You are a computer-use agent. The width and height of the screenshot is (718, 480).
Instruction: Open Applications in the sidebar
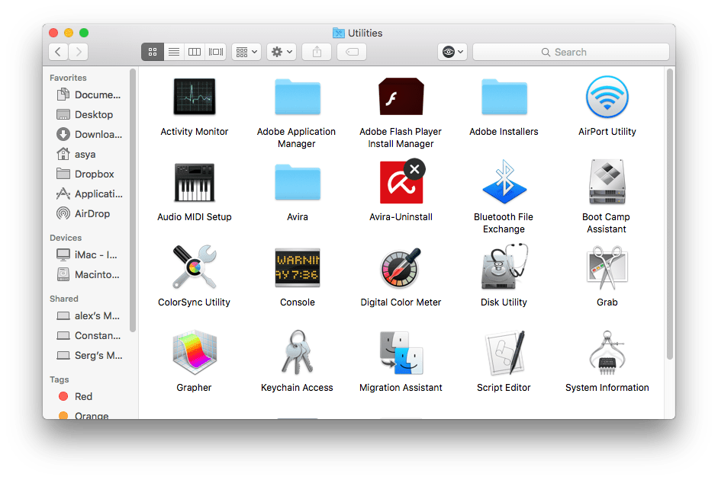coord(89,194)
